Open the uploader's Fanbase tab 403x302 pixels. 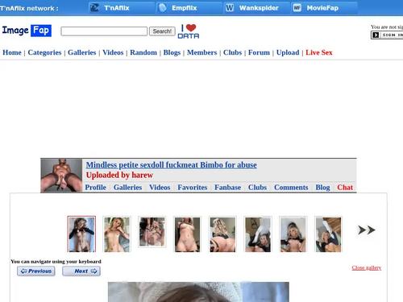tap(227, 187)
